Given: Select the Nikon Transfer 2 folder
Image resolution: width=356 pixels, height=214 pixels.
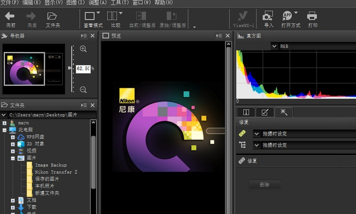Looking at the screenshot, I should click(56, 172).
